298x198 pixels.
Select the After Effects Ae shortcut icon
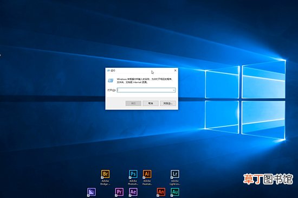point(133,192)
